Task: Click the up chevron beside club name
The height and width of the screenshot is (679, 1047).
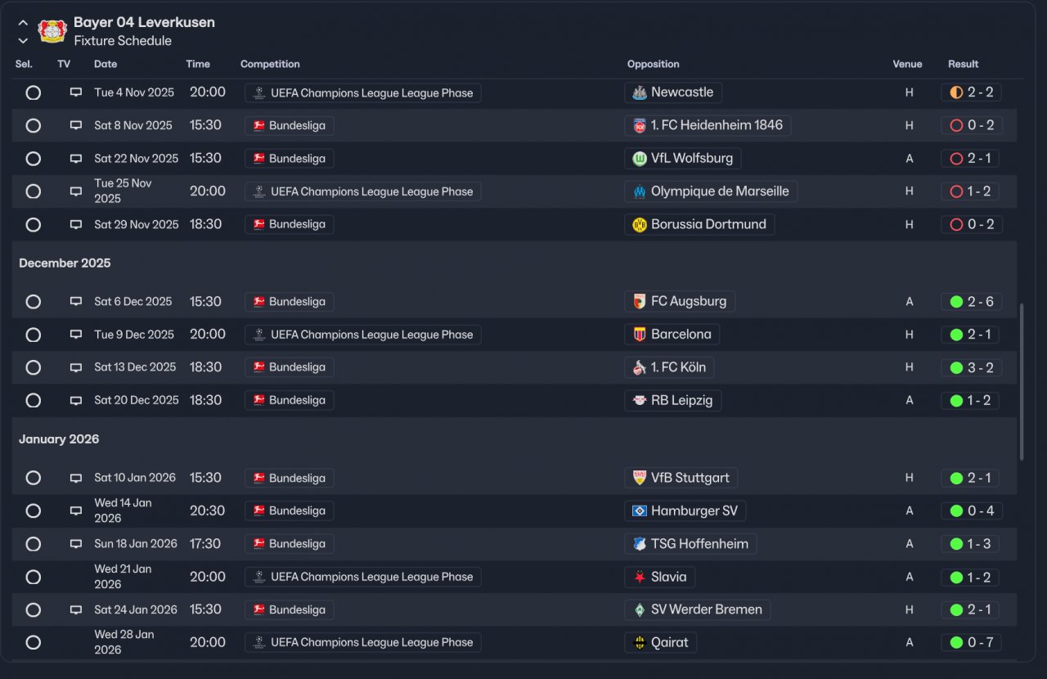Action: pos(23,23)
